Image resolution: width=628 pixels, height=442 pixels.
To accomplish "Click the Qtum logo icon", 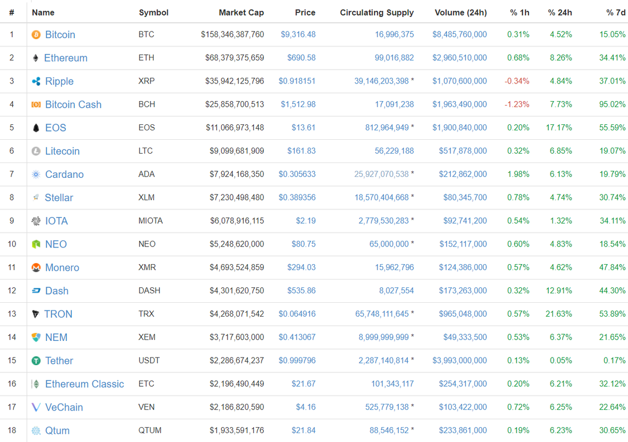I will tap(36, 430).
